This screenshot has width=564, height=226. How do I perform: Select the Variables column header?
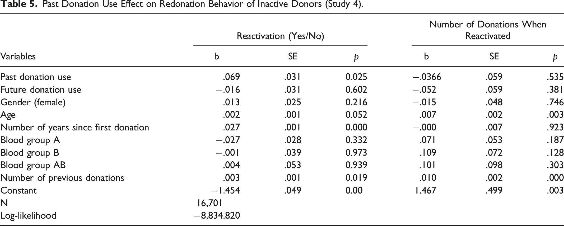[x=18, y=56]
